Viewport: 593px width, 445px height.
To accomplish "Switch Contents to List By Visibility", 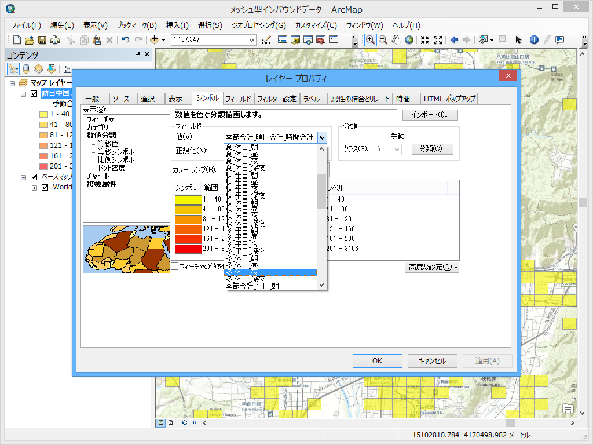I will (x=39, y=69).
